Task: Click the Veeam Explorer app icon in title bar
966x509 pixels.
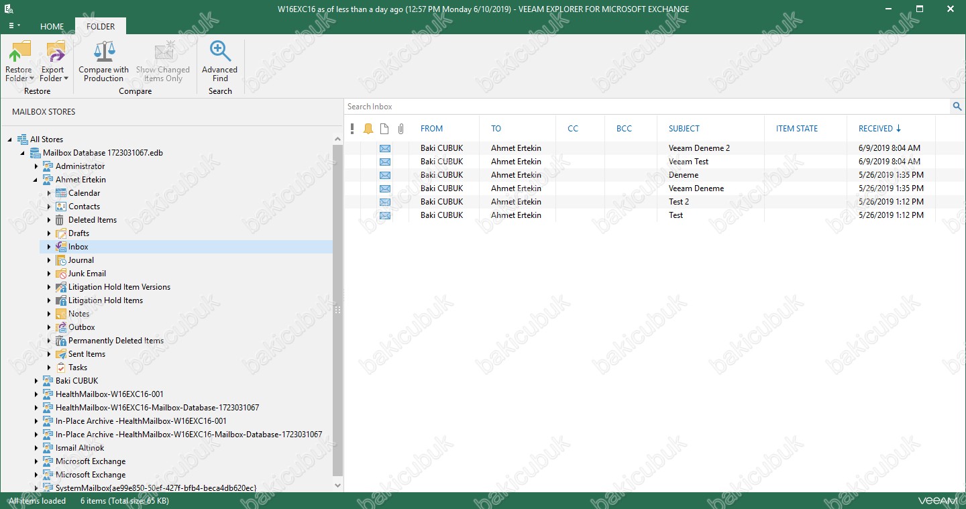Action: tap(9, 9)
